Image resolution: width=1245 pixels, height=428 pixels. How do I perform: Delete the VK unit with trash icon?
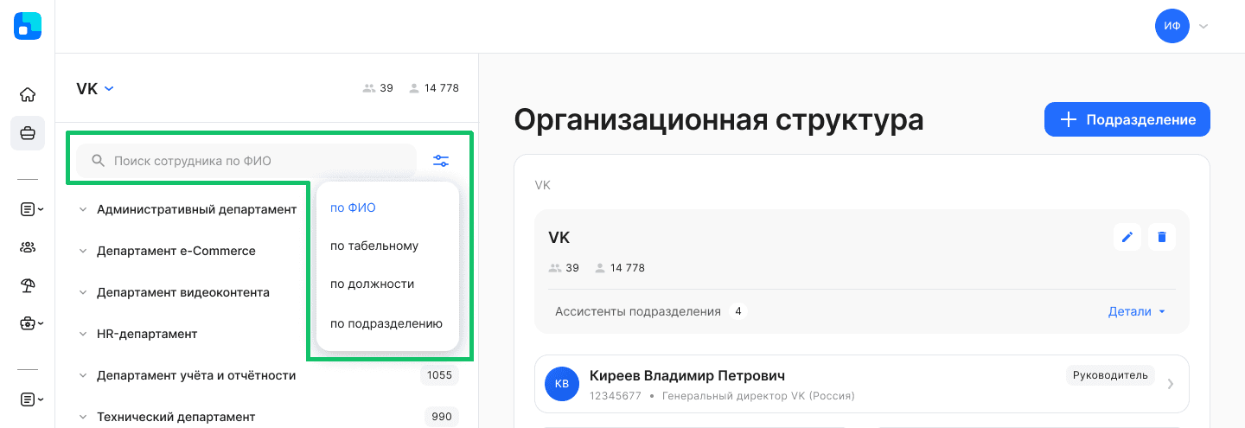pyautogui.click(x=1162, y=237)
